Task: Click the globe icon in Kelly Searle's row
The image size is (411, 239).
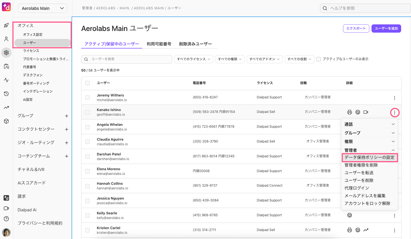Action: coord(350,215)
